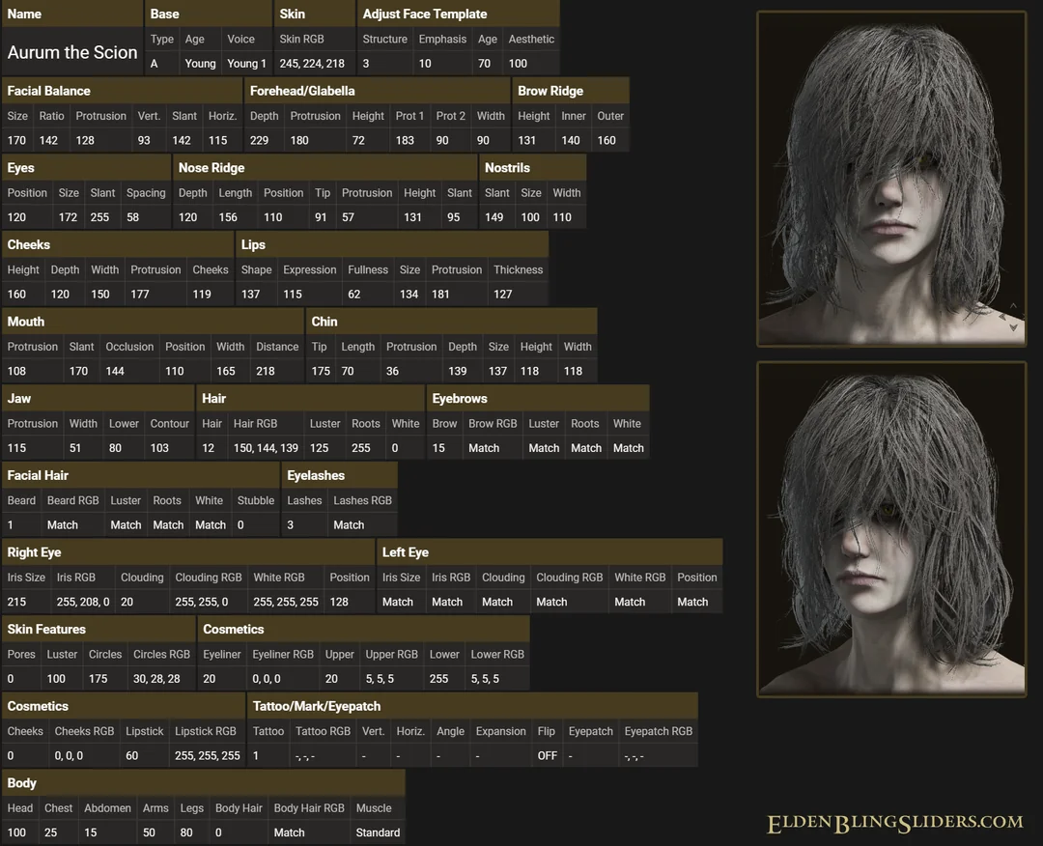Click Circles RGB value '30, 28, 28'
The image size is (1043, 846).
click(156, 678)
